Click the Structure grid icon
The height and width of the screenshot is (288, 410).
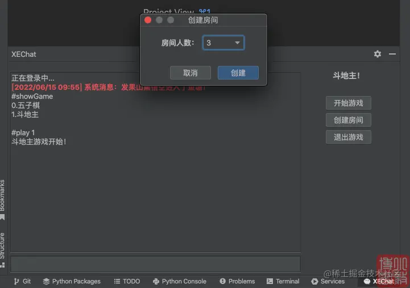2,265
